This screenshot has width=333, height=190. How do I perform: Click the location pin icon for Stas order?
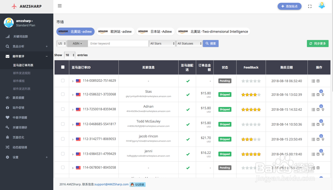click(x=323, y=94)
